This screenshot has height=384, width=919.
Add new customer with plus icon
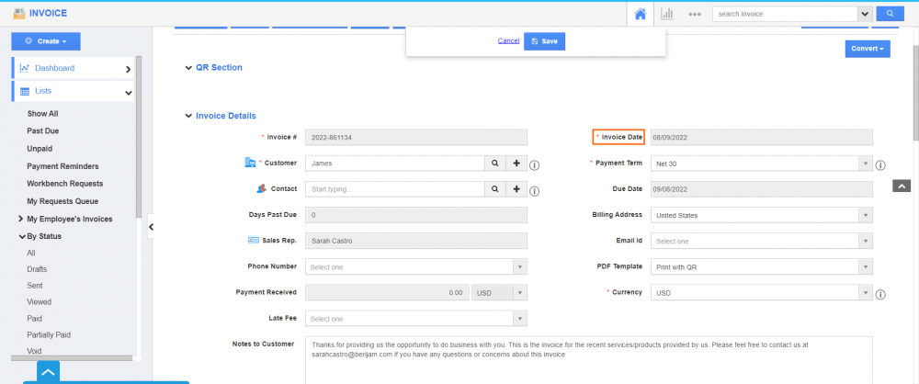click(x=516, y=163)
